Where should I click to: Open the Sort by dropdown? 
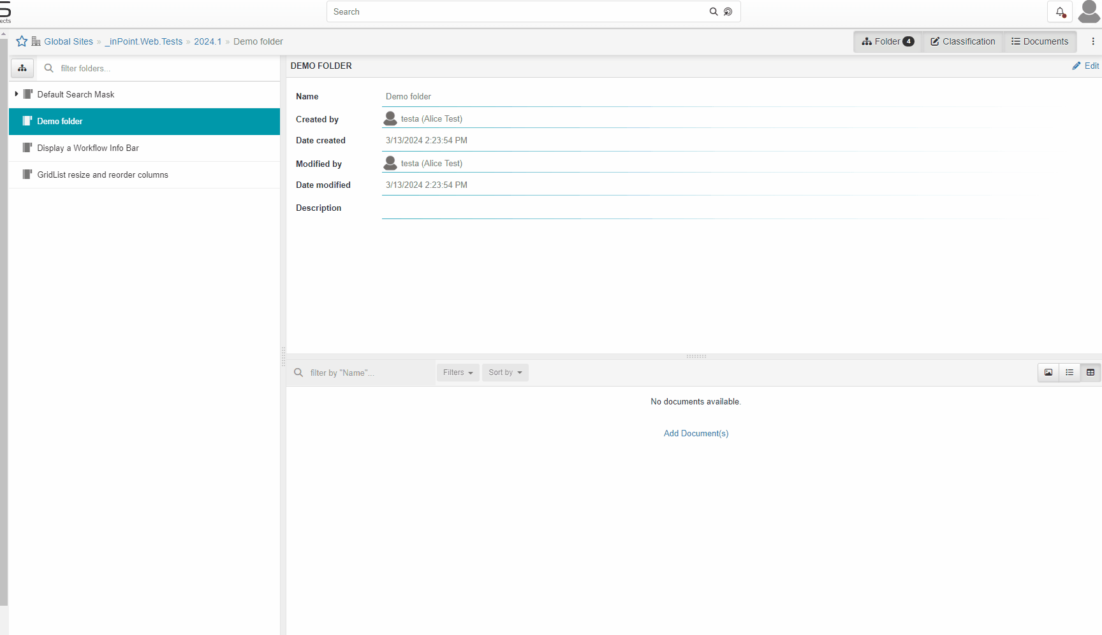(x=505, y=373)
